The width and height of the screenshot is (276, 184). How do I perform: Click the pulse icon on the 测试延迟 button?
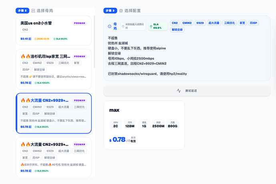[x=179, y=91]
